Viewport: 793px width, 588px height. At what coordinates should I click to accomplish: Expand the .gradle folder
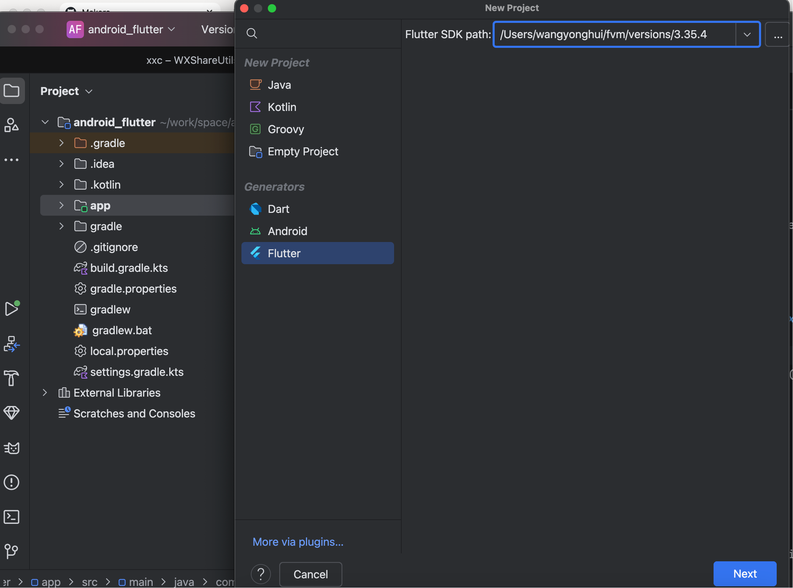(62, 143)
